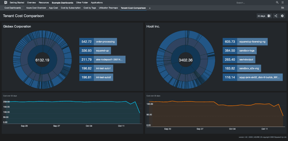Click the sandbox-logs tile
The width and height of the screenshot is (288, 141).
240,50
